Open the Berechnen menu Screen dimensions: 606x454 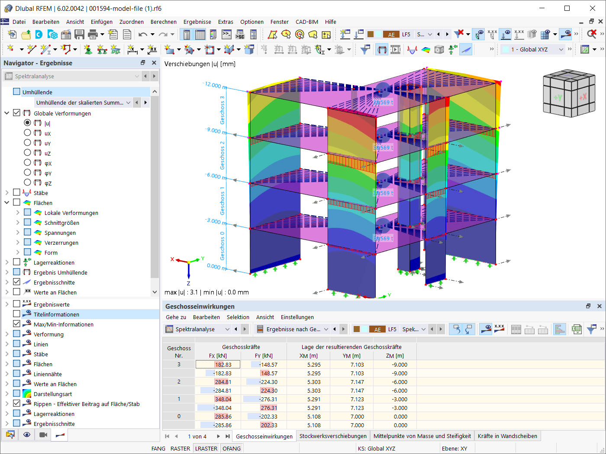[164, 22]
